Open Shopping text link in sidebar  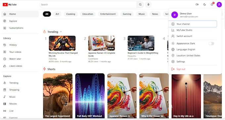click(x=14, y=90)
